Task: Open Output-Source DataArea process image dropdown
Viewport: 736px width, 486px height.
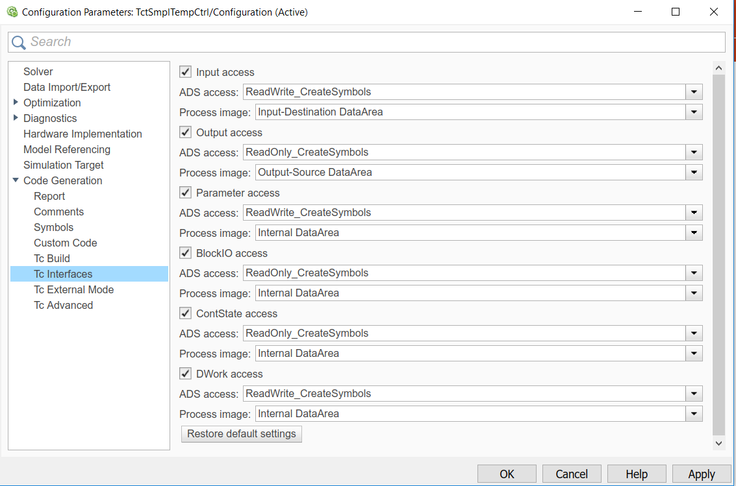Action: click(694, 173)
